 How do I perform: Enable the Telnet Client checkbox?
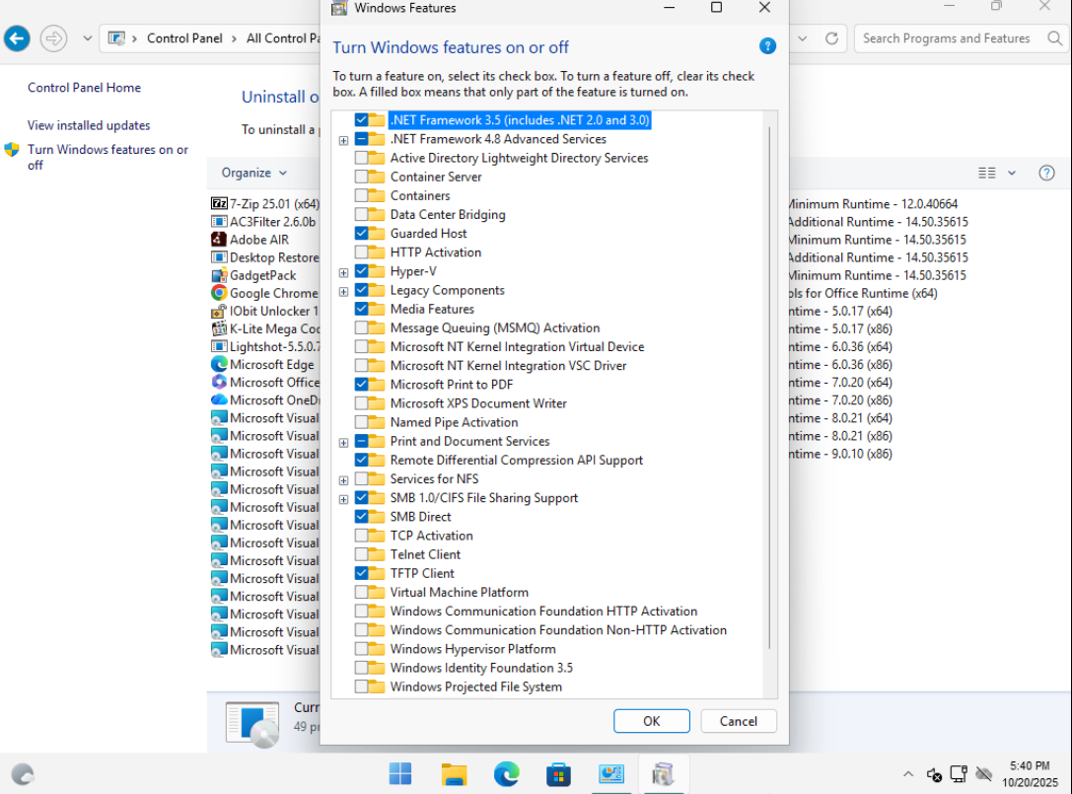(x=361, y=554)
